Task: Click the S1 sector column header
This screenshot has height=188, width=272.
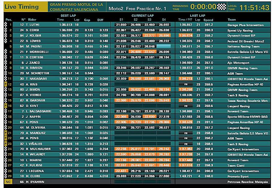Action: click(x=121, y=20)
